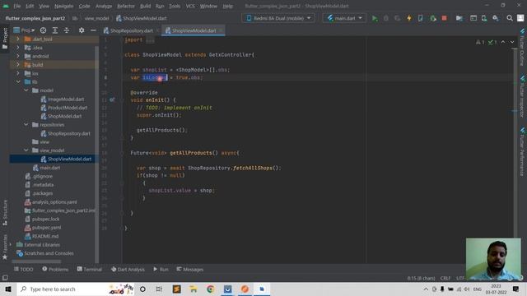Hide the Project panel with minus icon
Screen dimensions: 527x296
tap(93, 30)
